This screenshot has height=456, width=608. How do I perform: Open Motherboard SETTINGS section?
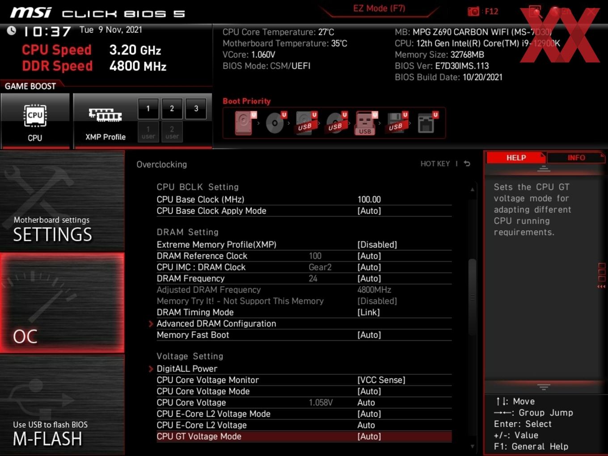62,201
